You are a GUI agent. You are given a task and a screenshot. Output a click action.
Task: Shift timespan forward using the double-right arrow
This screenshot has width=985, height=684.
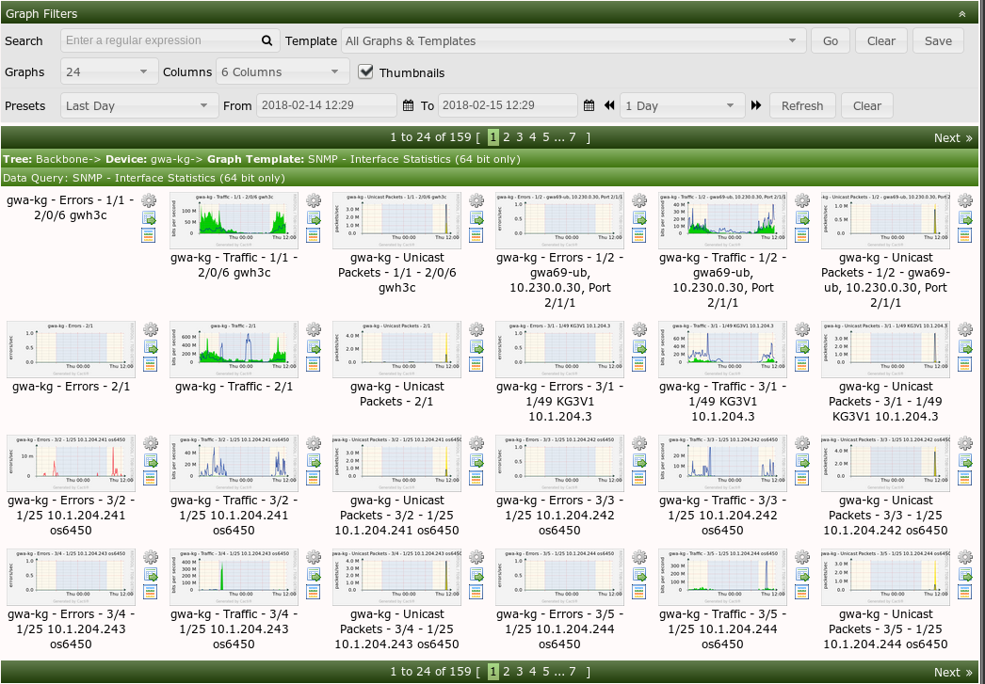[755, 105]
